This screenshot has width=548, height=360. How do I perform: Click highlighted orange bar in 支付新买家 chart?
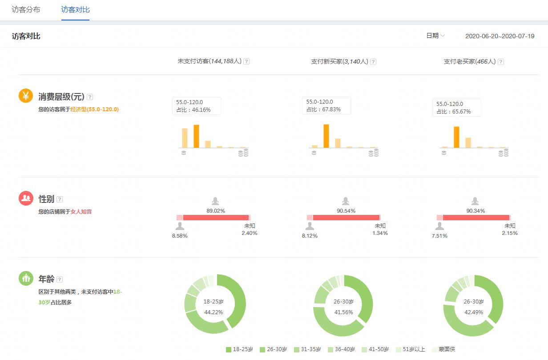(x=326, y=136)
